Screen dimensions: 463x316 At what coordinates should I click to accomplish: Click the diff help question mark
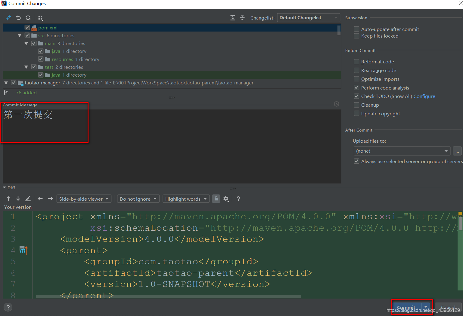[x=238, y=199]
